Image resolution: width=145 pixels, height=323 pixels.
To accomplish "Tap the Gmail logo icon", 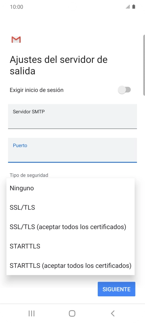I will (16, 40).
